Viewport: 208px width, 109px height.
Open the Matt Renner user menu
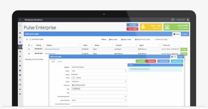click(x=181, y=20)
